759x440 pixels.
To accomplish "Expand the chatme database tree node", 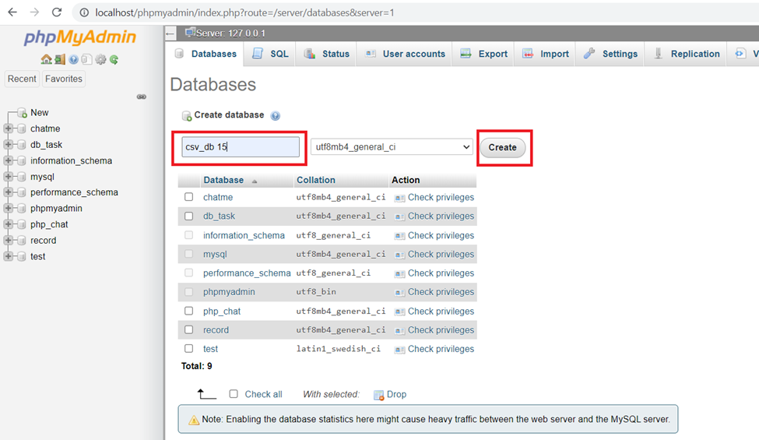I will pos(8,128).
